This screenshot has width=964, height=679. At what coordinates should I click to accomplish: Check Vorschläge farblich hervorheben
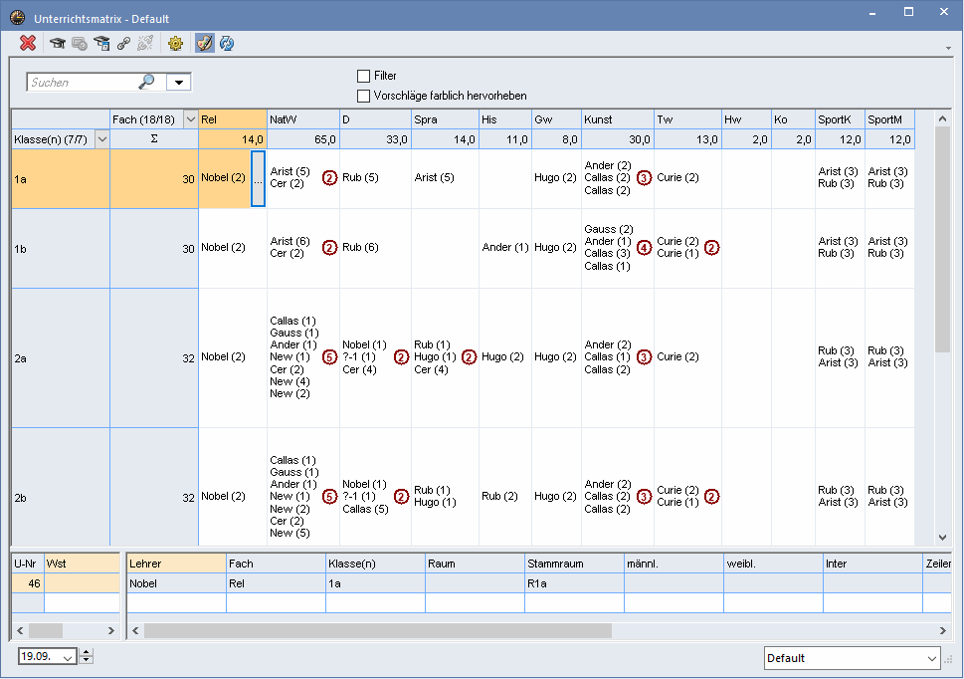coord(363,96)
